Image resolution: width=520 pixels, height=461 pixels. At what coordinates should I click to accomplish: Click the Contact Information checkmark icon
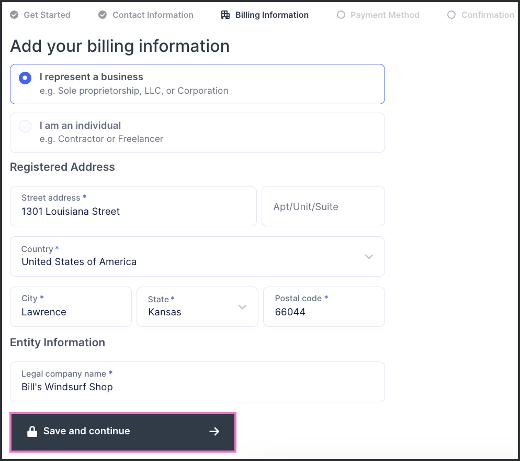(x=103, y=15)
